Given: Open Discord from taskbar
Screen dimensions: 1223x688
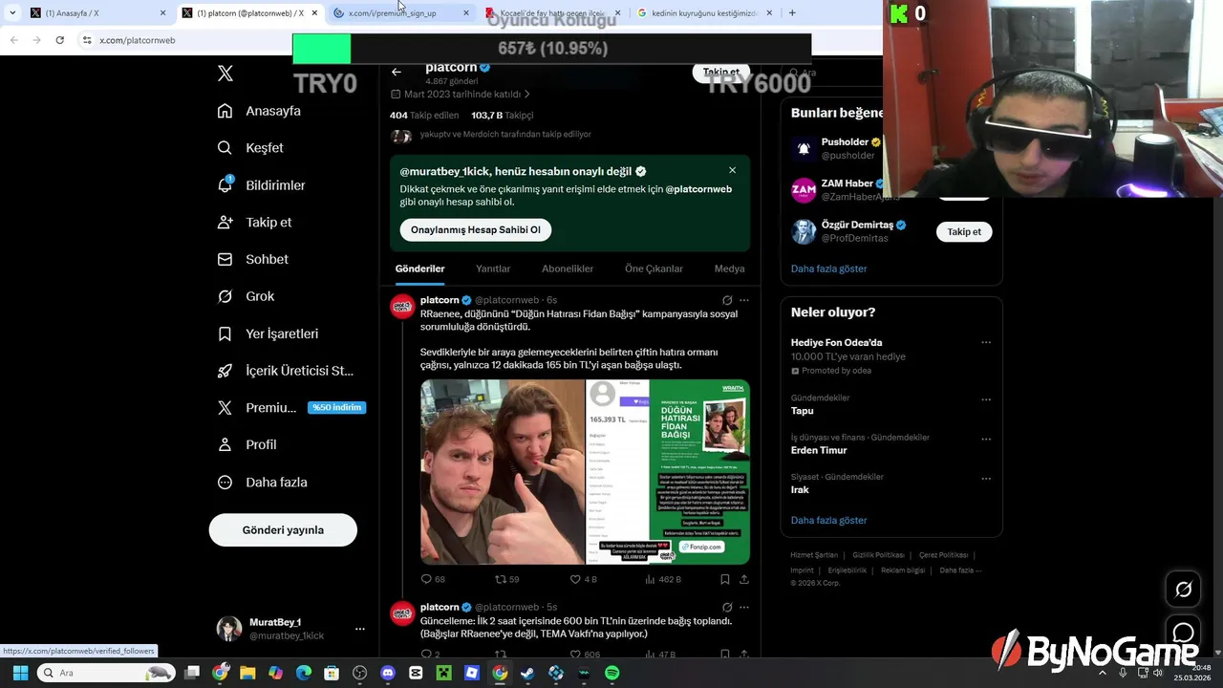Looking at the screenshot, I should coord(388,673).
